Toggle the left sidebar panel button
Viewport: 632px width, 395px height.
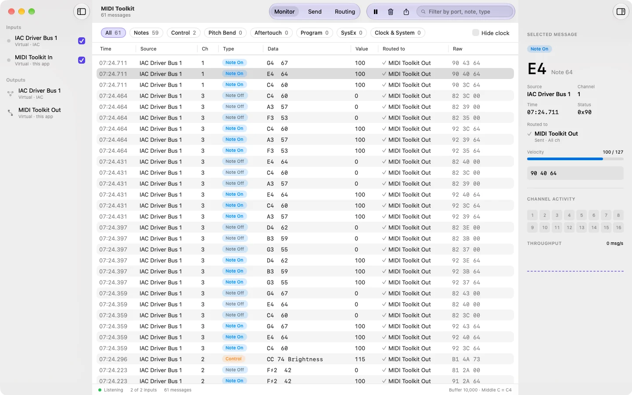coord(82,12)
